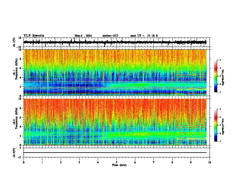Click the "ch.1(V)" waveform axis label
The height and width of the screenshot is (182, 236).
[14, 42]
